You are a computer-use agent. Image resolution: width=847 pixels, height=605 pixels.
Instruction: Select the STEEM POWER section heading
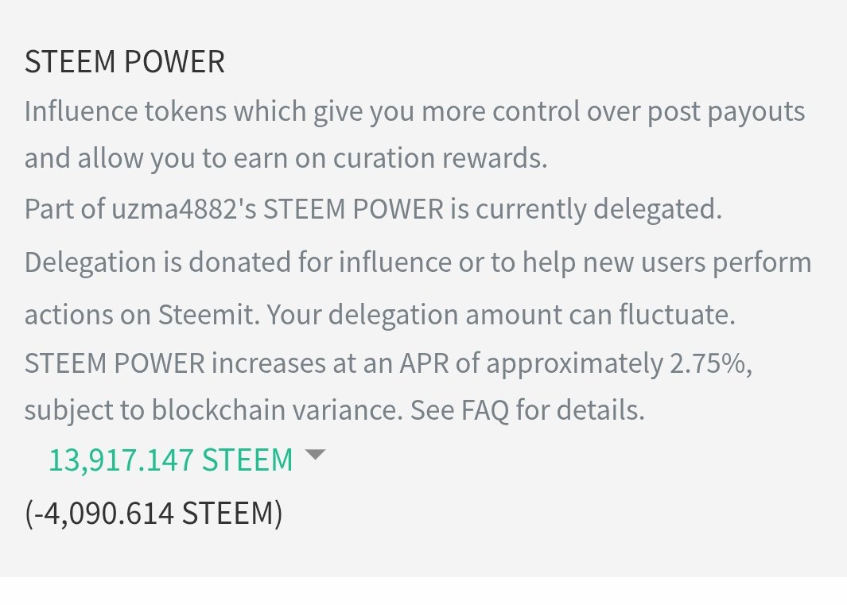tap(125, 61)
